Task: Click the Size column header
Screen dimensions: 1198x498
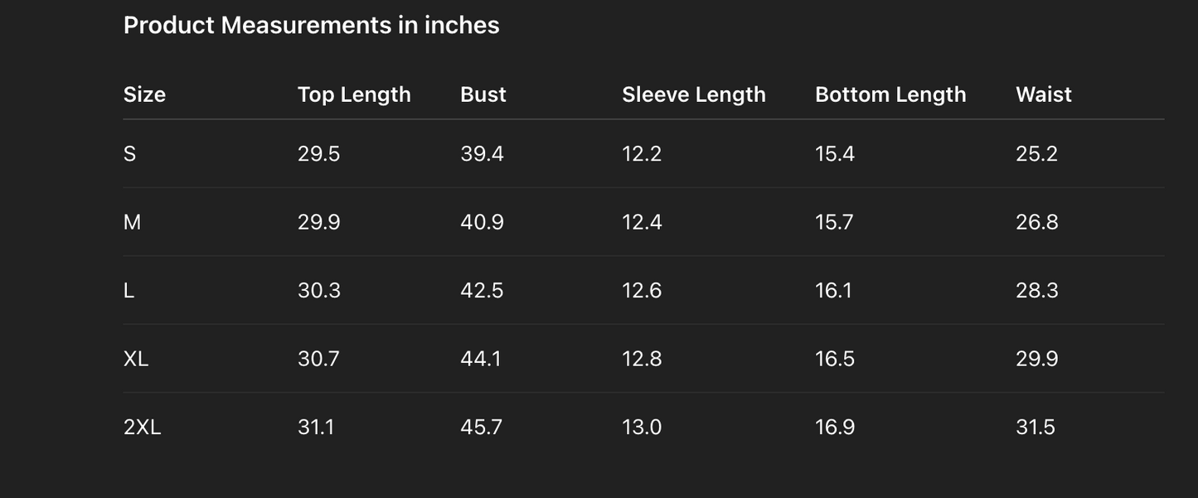Action: pyautogui.click(x=144, y=94)
